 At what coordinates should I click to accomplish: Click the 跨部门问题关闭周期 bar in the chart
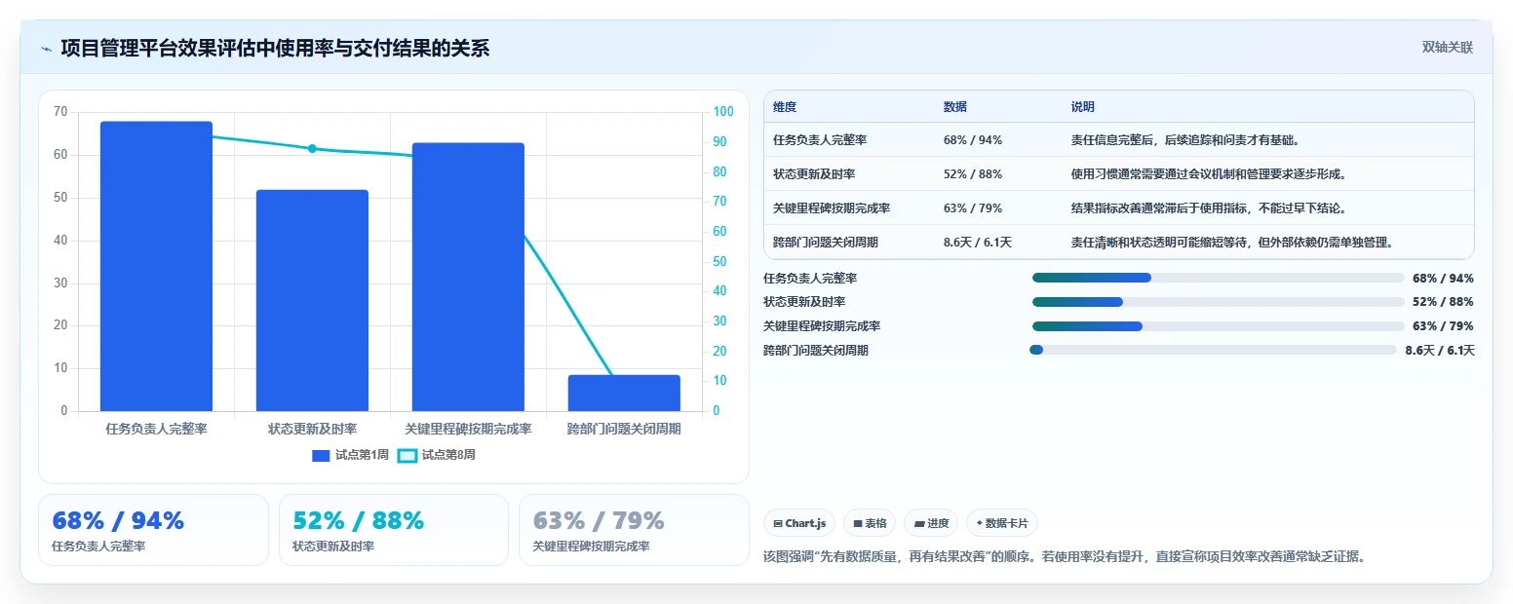(x=624, y=393)
